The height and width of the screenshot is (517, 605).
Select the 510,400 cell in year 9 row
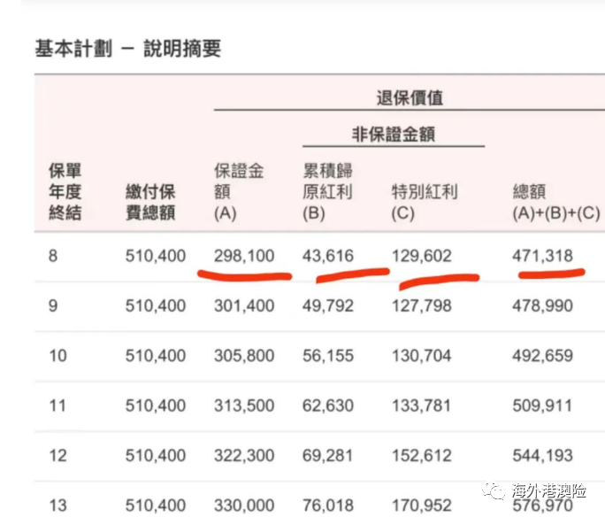pos(156,305)
